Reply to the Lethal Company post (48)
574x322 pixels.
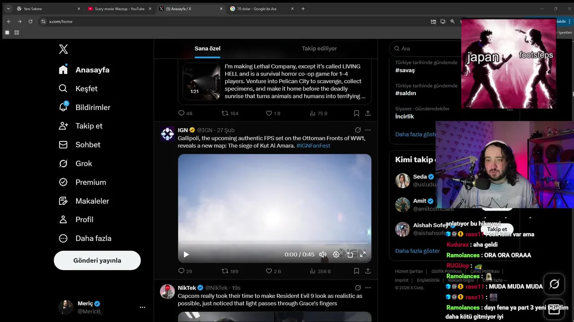pyautogui.click(x=185, y=114)
